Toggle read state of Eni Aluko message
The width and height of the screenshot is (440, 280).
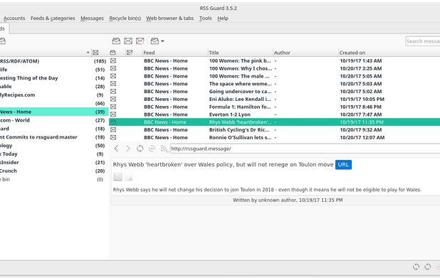113,99
